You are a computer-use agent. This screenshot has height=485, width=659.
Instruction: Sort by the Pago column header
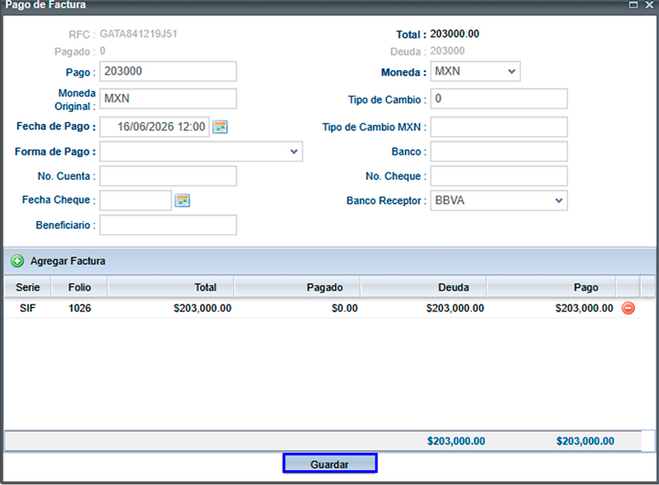click(551, 287)
